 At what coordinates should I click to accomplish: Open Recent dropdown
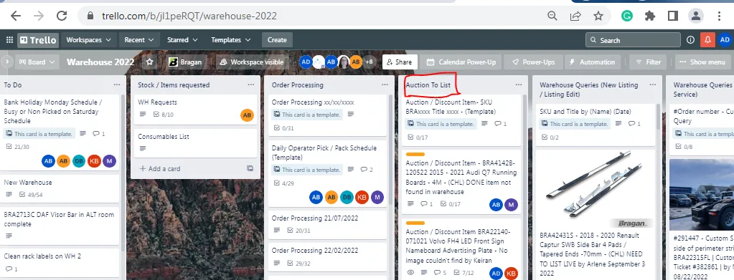(139, 39)
